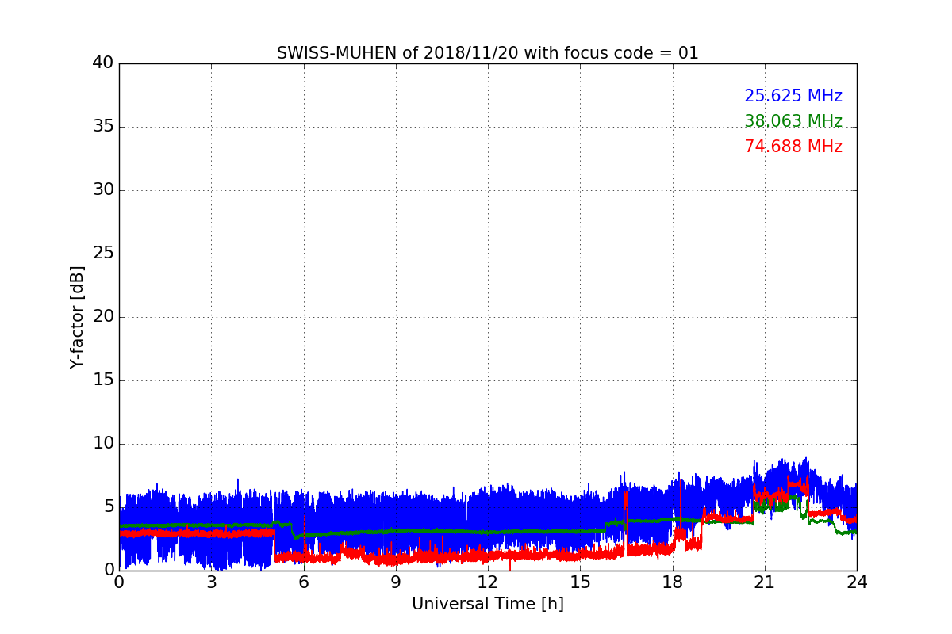
Task: Click x-axis tick label '3'
Action: point(211,582)
